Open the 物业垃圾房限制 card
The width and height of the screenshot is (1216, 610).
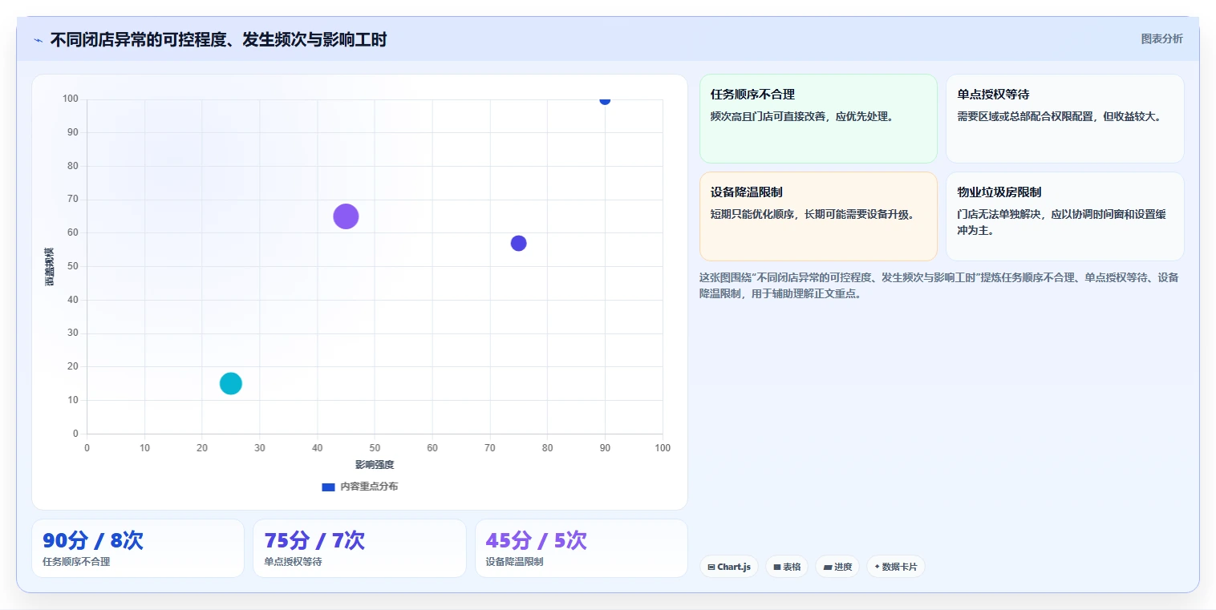point(1065,216)
